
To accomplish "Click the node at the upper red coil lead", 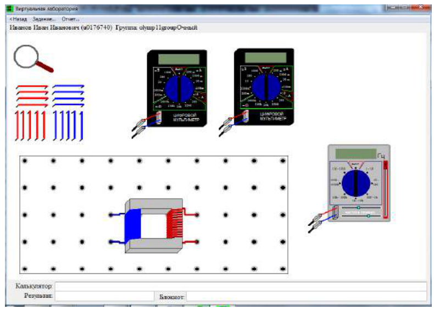I will (197, 215).
